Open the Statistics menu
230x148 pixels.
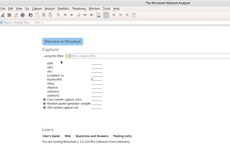(63, 9)
